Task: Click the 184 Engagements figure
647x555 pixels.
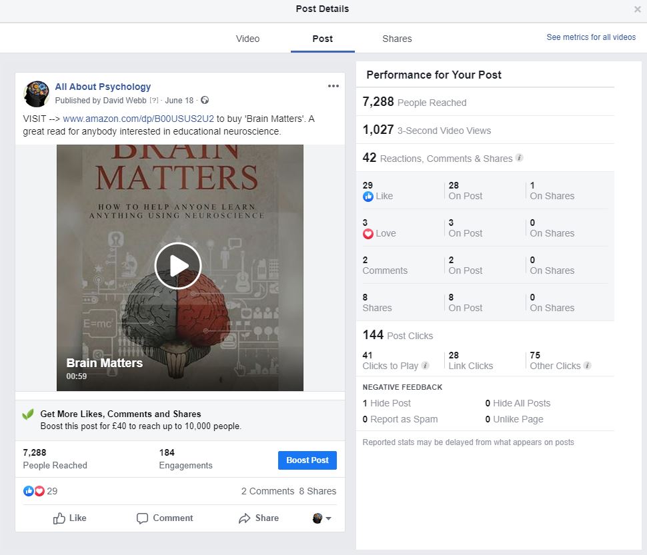Action: pyautogui.click(x=185, y=459)
